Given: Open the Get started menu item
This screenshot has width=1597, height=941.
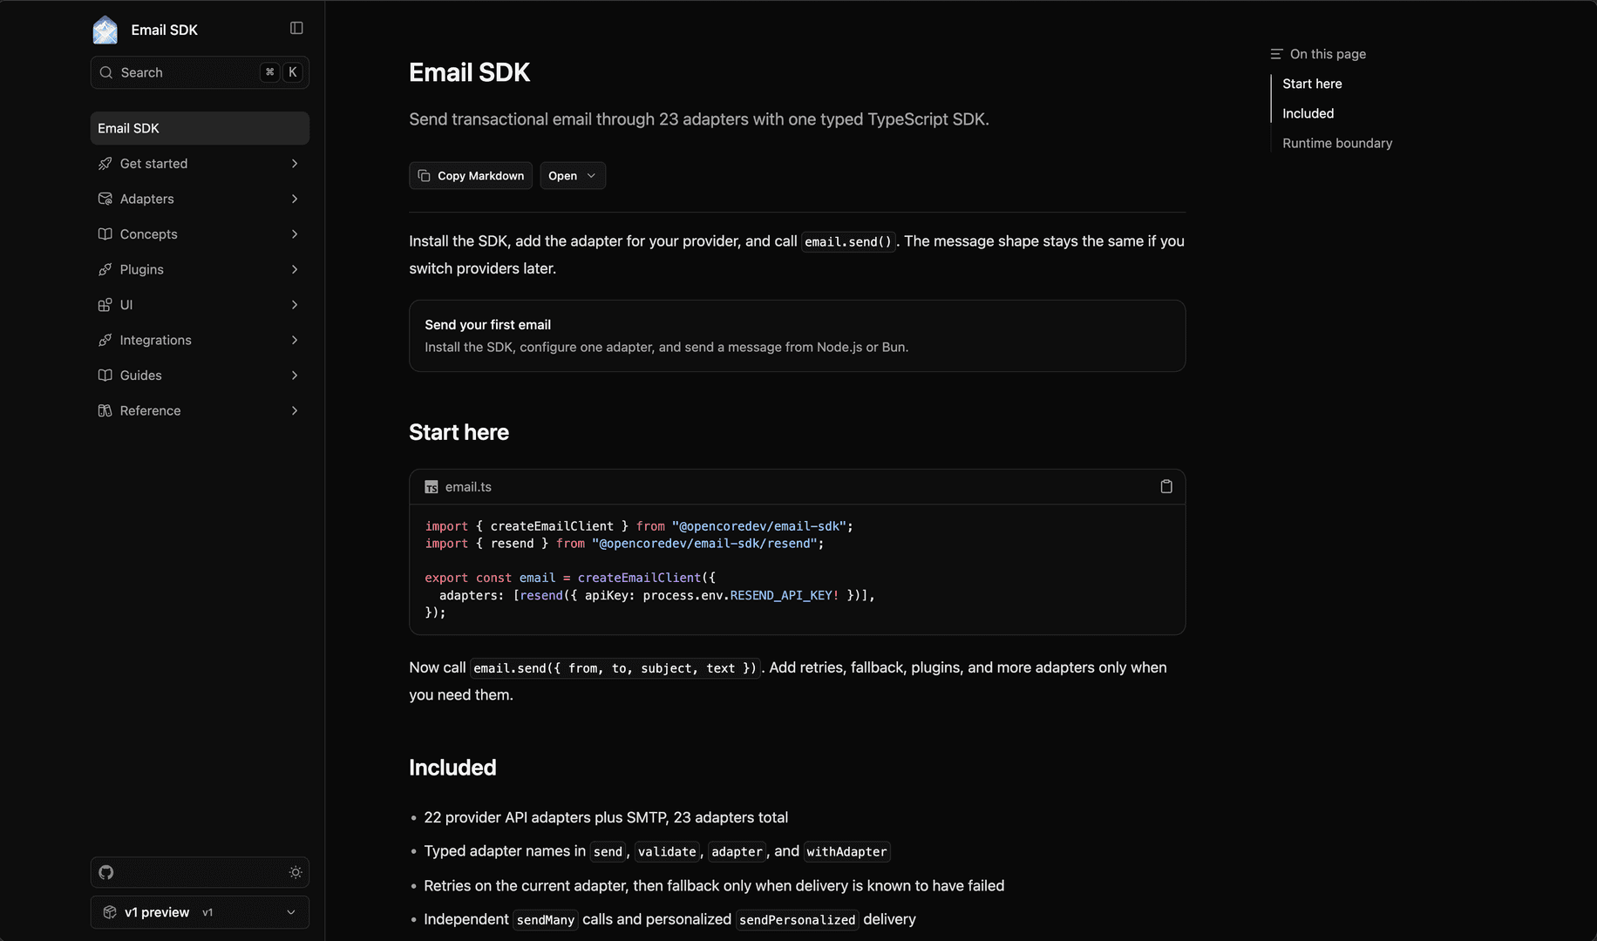Looking at the screenshot, I should (200, 163).
